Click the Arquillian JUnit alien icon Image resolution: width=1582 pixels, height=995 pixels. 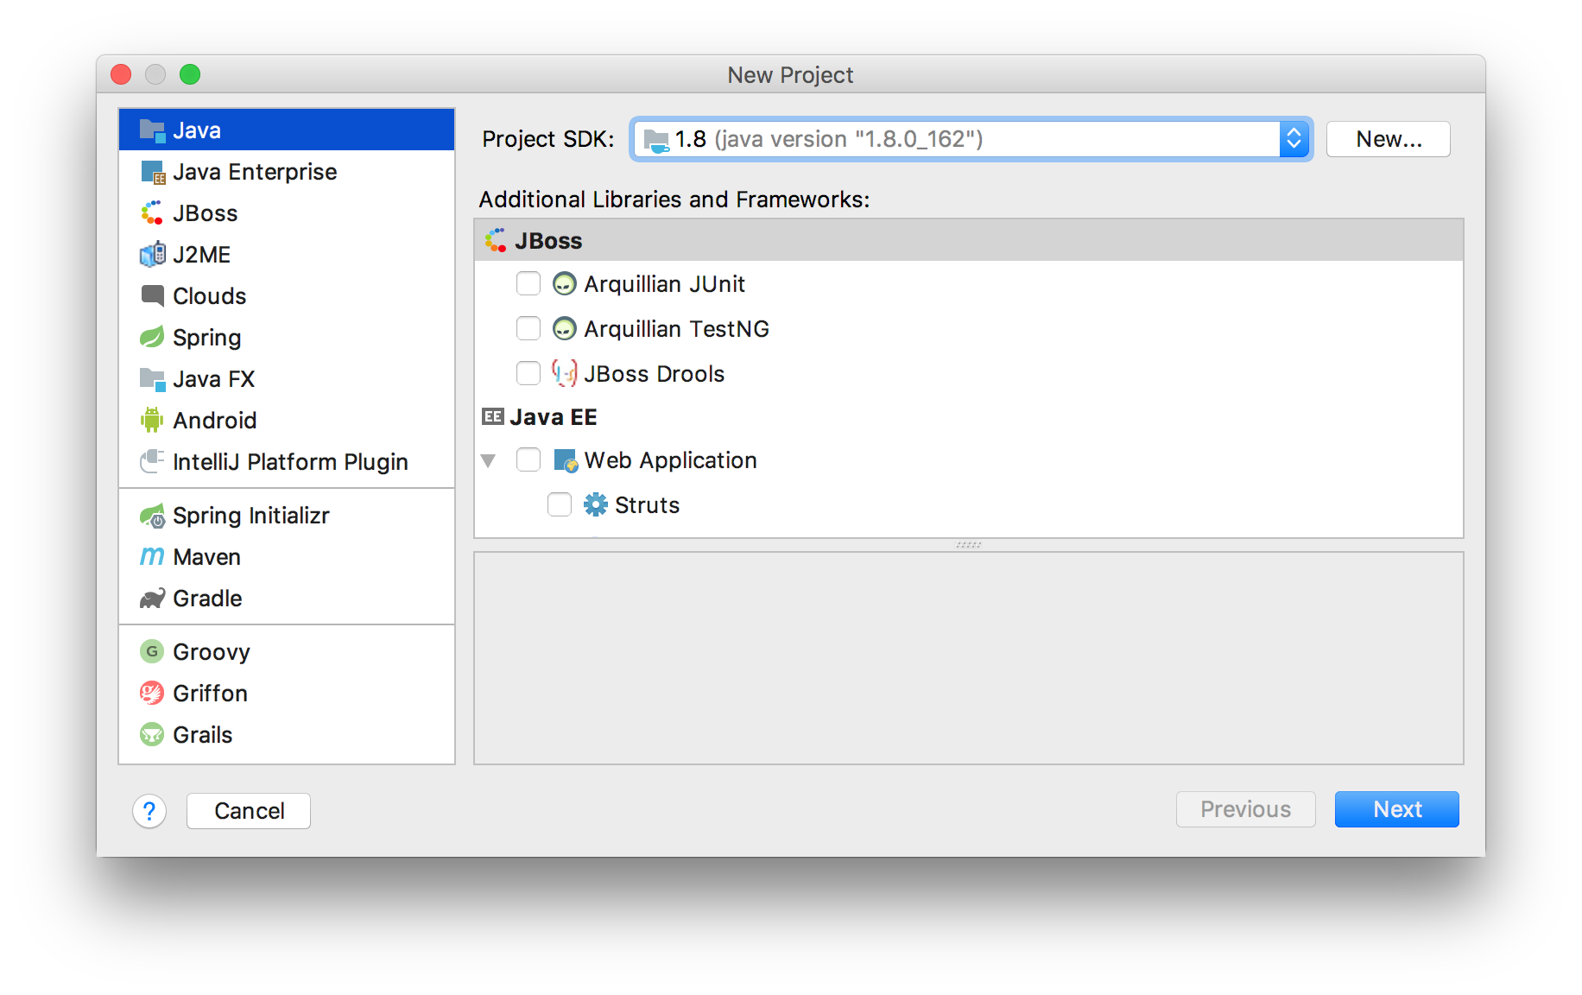pyautogui.click(x=564, y=284)
